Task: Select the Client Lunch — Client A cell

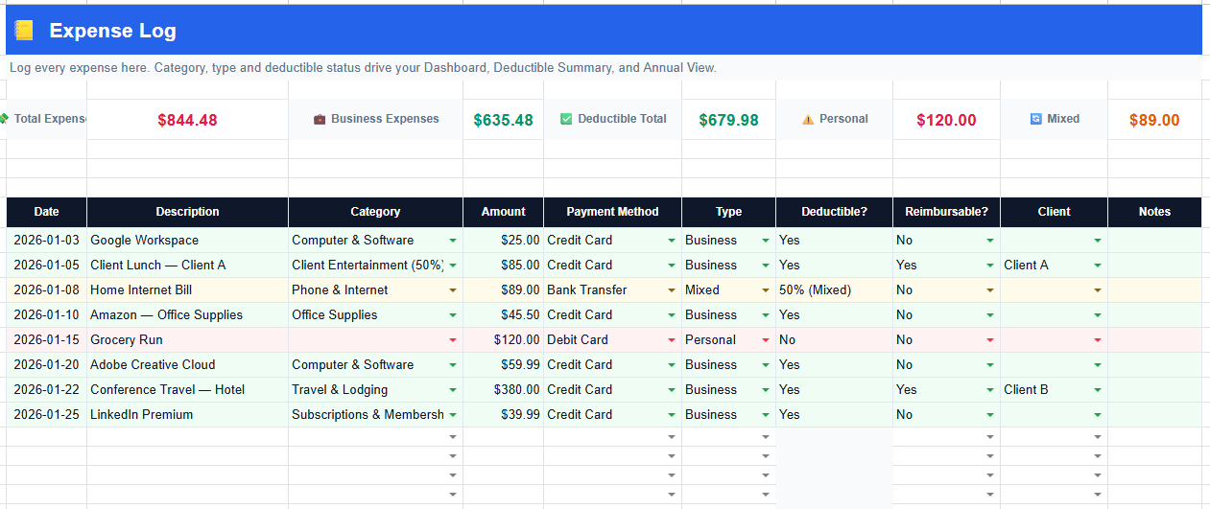Action: pyautogui.click(x=187, y=266)
